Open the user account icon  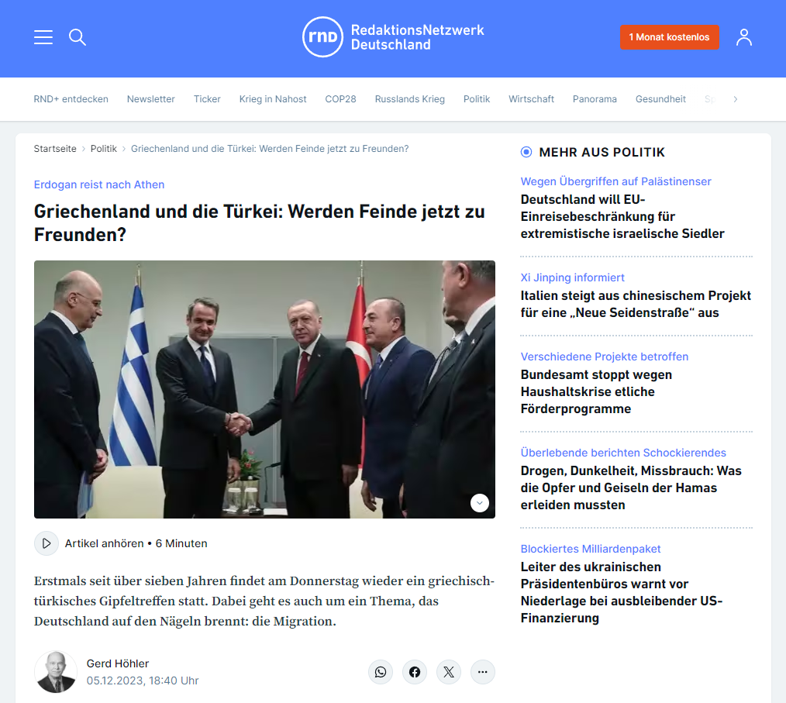pyautogui.click(x=744, y=37)
